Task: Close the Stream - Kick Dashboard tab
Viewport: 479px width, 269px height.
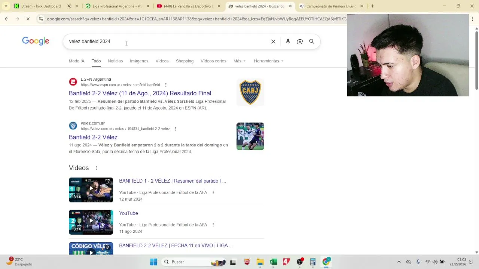Action: coord(77,6)
